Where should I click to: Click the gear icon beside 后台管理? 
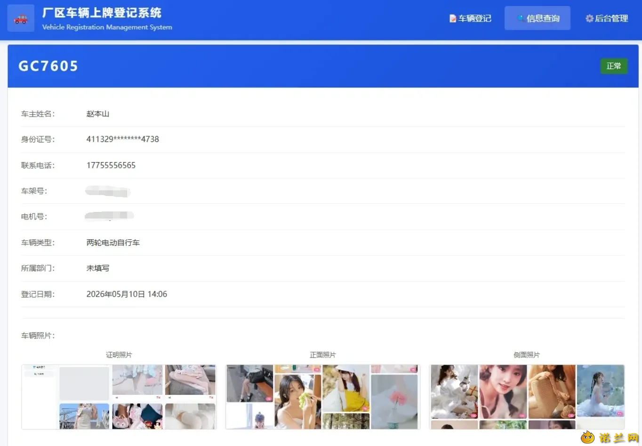pyautogui.click(x=589, y=18)
